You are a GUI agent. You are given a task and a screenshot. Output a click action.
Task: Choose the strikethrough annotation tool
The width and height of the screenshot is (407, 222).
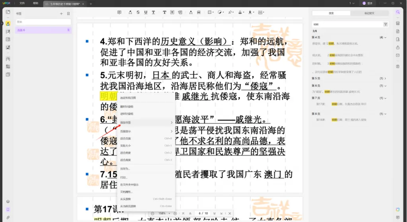tap(138, 12)
